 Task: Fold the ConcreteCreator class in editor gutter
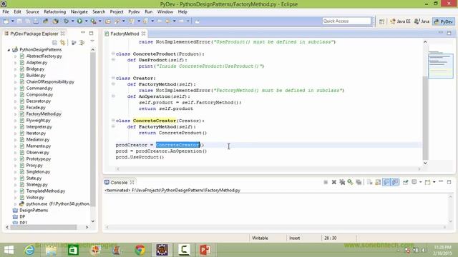[113, 120]
